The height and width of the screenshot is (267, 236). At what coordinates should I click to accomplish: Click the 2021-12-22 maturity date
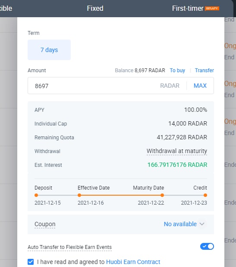click(x=151, y=203)
